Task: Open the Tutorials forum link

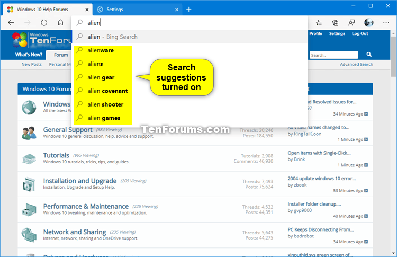Action: [56, 155]
